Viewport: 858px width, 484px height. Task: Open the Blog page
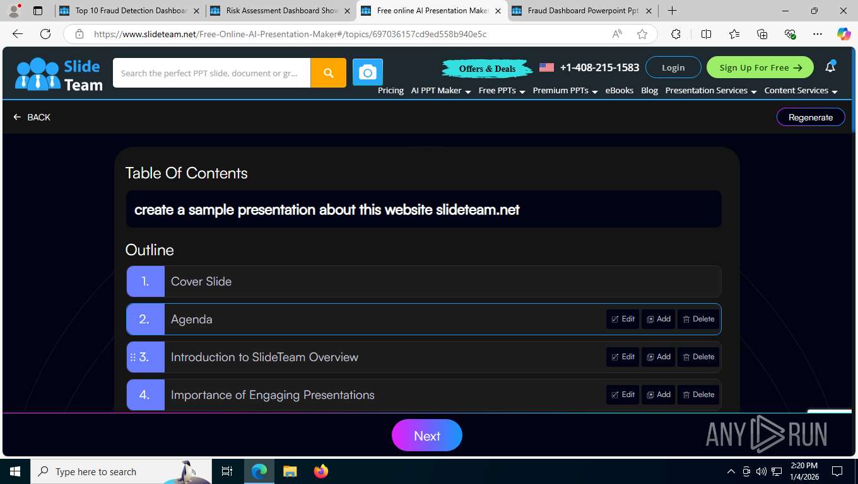(649, 91)
